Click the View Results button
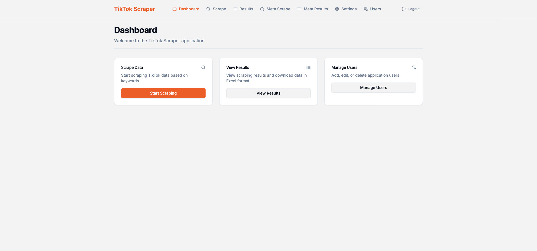The width and height of the screenshot is (537, 251). tap(268, 93)
